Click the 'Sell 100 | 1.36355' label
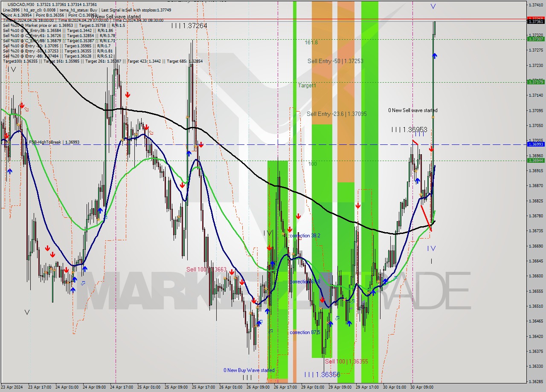The width and height of the screenshot is (546, 392). (x=346, y=361)
